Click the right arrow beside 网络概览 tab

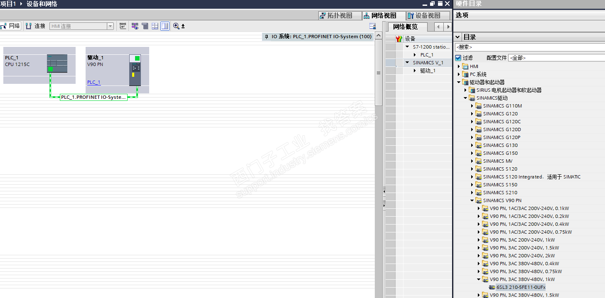point(448,27)
